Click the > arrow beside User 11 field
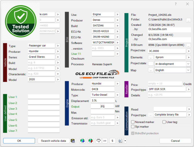 pyautogui.click(x=117, y=54)
